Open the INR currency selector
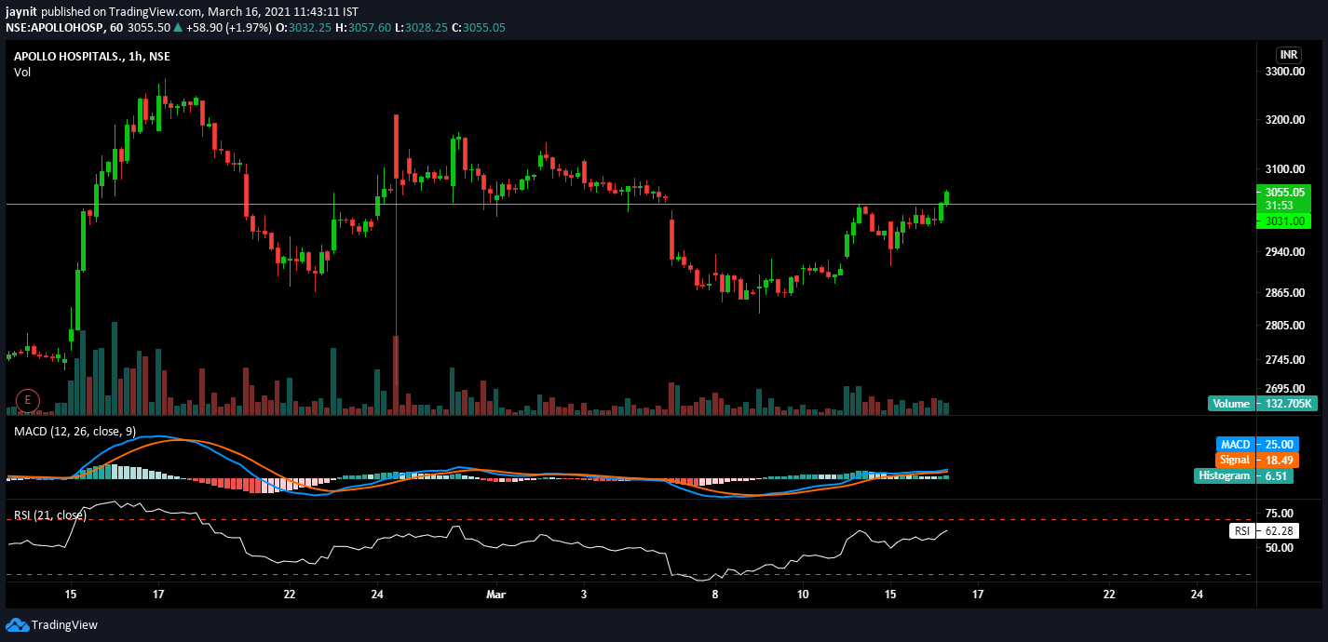This screenshot has height=642, width=1328. (1288, 55)
